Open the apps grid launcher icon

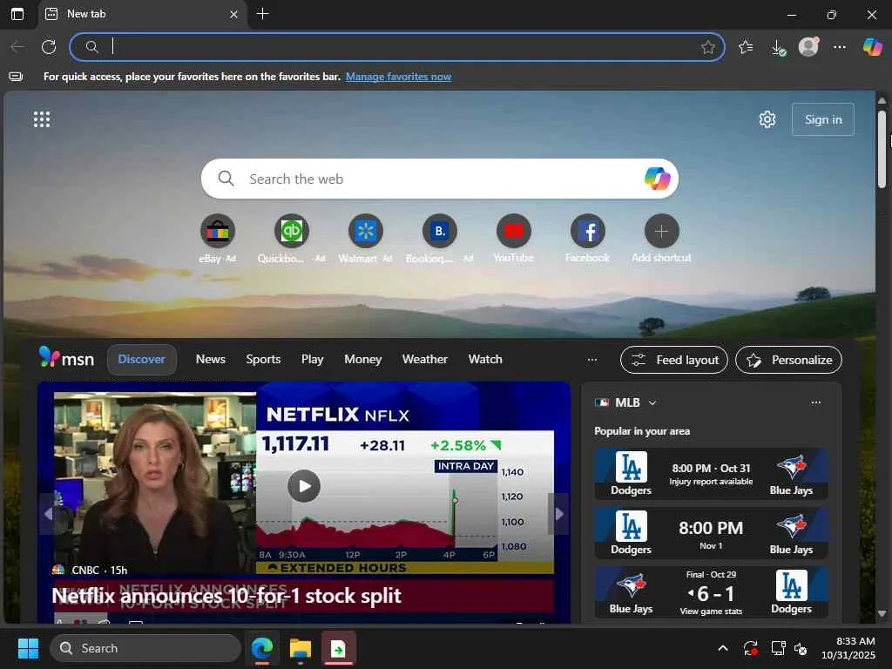pyautogui.click(x=42, y=118)
